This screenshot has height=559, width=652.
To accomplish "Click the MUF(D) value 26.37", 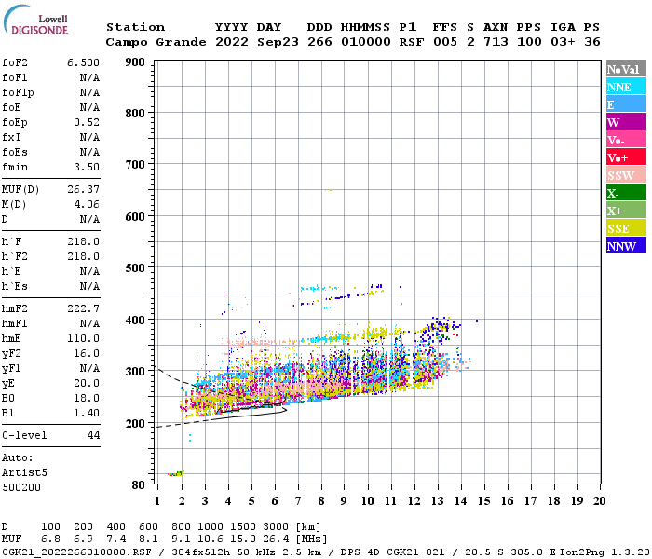I will point(83,190).
